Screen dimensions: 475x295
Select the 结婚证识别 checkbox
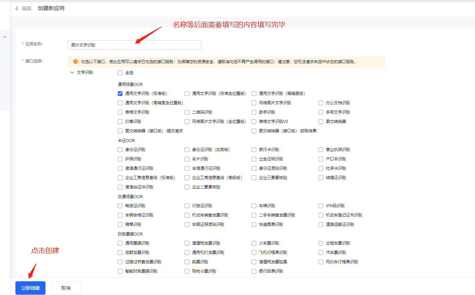click(321, 178)
